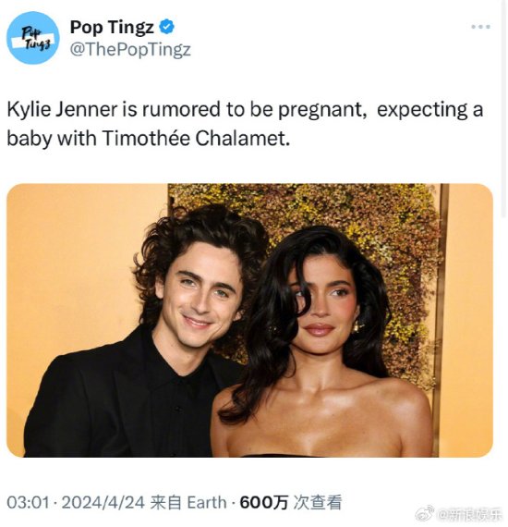508x527 pixels.
Task: Open the @ThePopTingz handle link
Action: coord(130,50)
